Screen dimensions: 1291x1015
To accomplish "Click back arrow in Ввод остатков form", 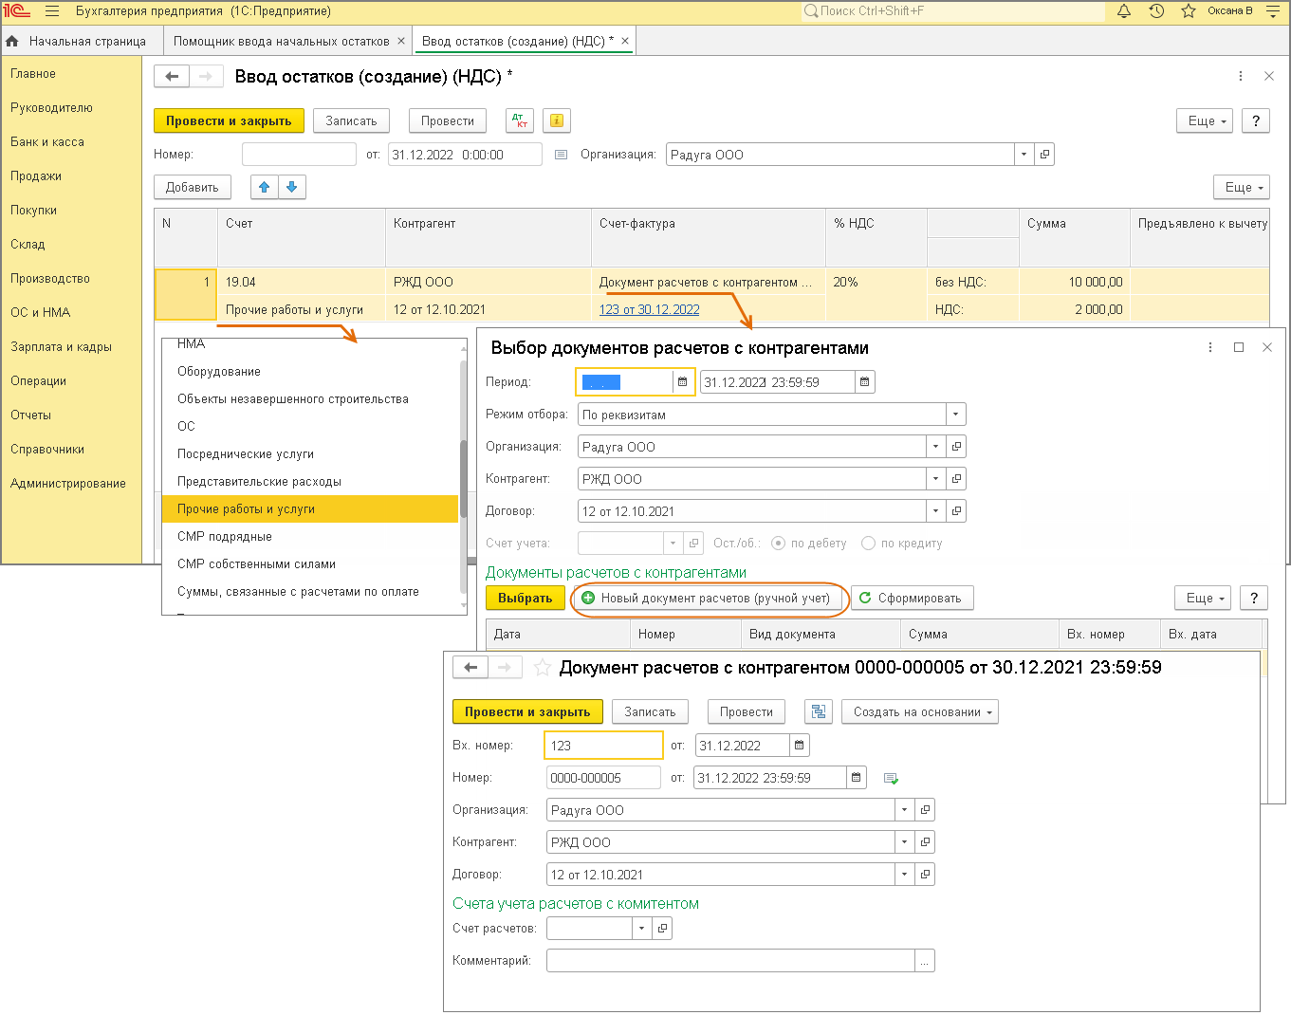I will [x=172, y=76].
